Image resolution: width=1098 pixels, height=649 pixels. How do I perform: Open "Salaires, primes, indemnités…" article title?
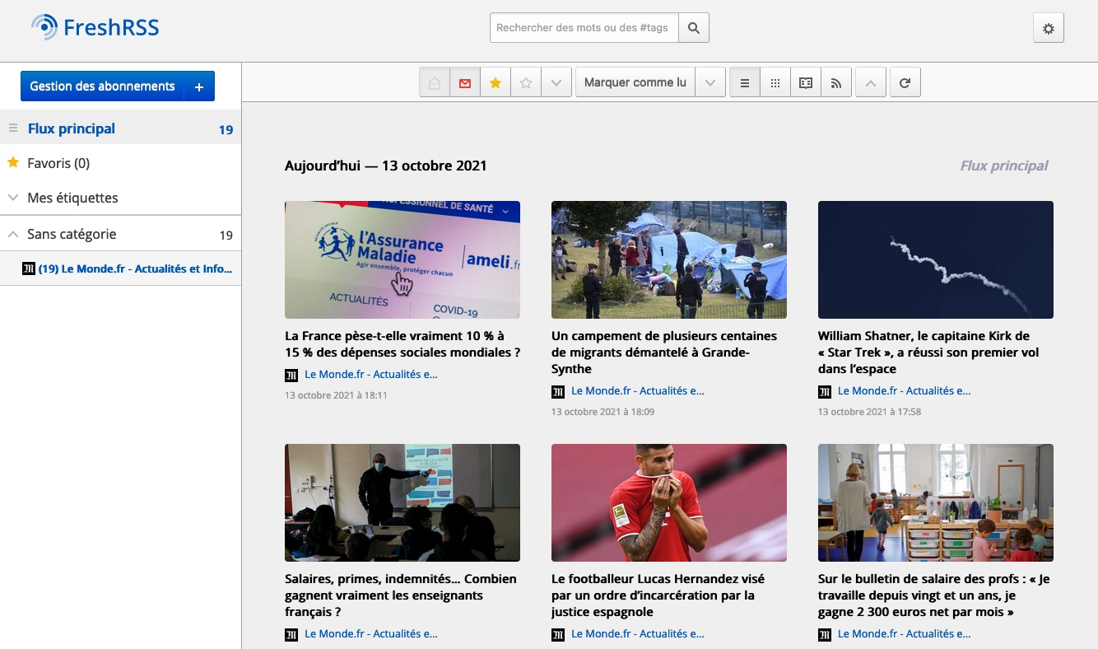[401, 595]
